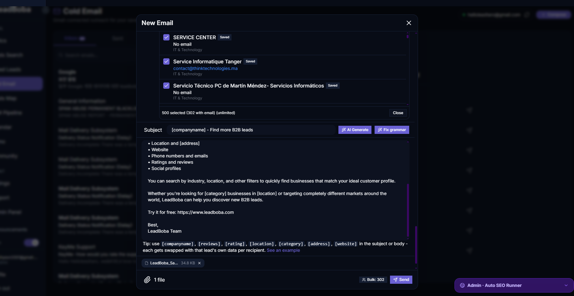
Task: Expand the Admin Auto SEO Runner panel
Action: (x=566, y=285)
